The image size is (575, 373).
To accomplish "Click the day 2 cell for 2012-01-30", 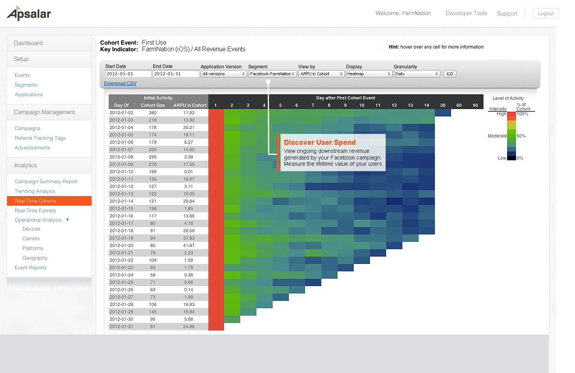I will (x=232, y=319).
